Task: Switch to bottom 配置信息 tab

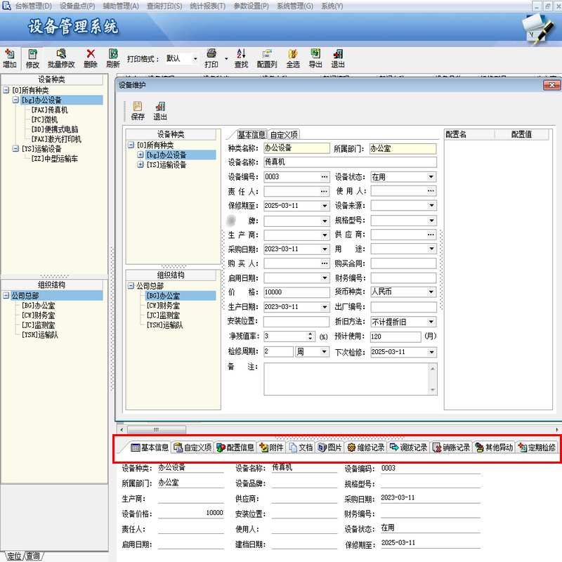Action: click(x=235, y=447)
